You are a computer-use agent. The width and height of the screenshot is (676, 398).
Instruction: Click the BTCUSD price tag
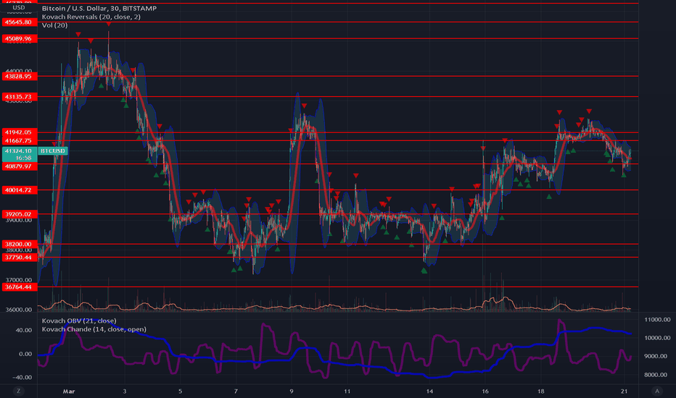point(53,151)
